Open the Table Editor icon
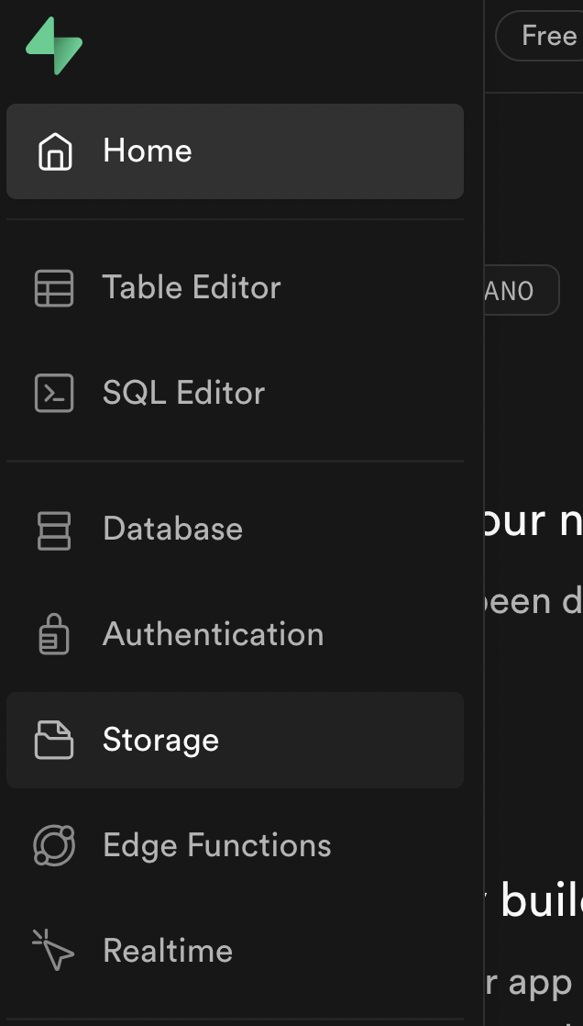 point(56,287)
